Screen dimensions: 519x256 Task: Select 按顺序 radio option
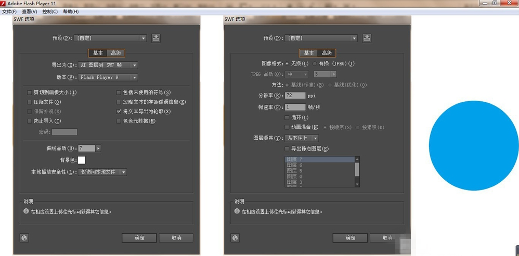click(326, 127)
